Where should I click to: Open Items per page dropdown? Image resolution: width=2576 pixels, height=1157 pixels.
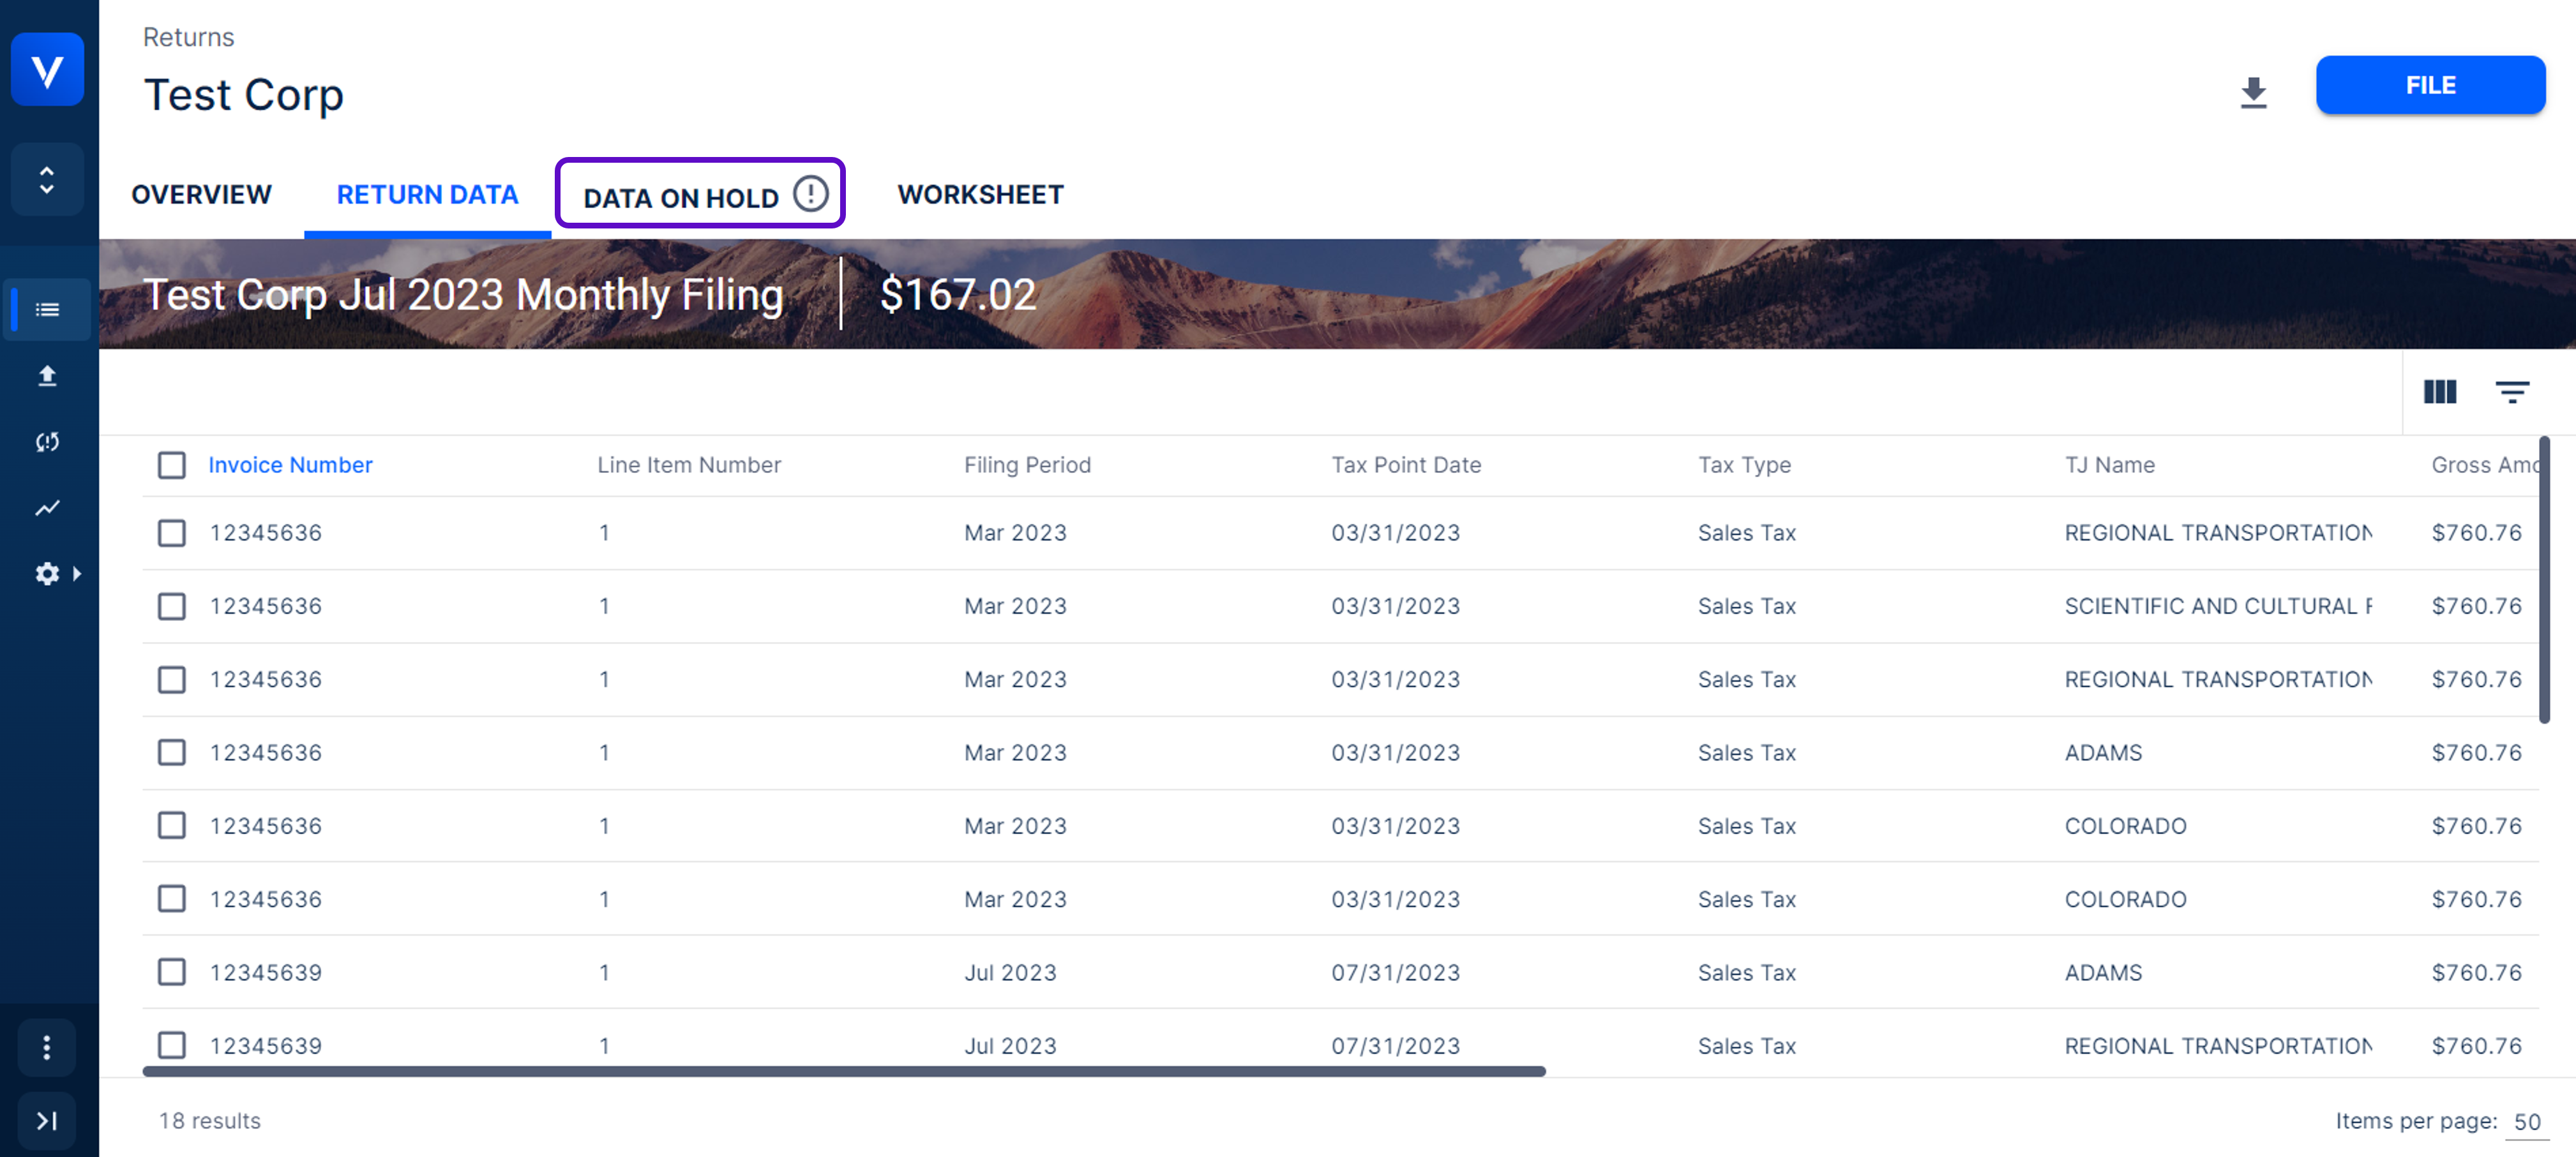point(2526,1122)
